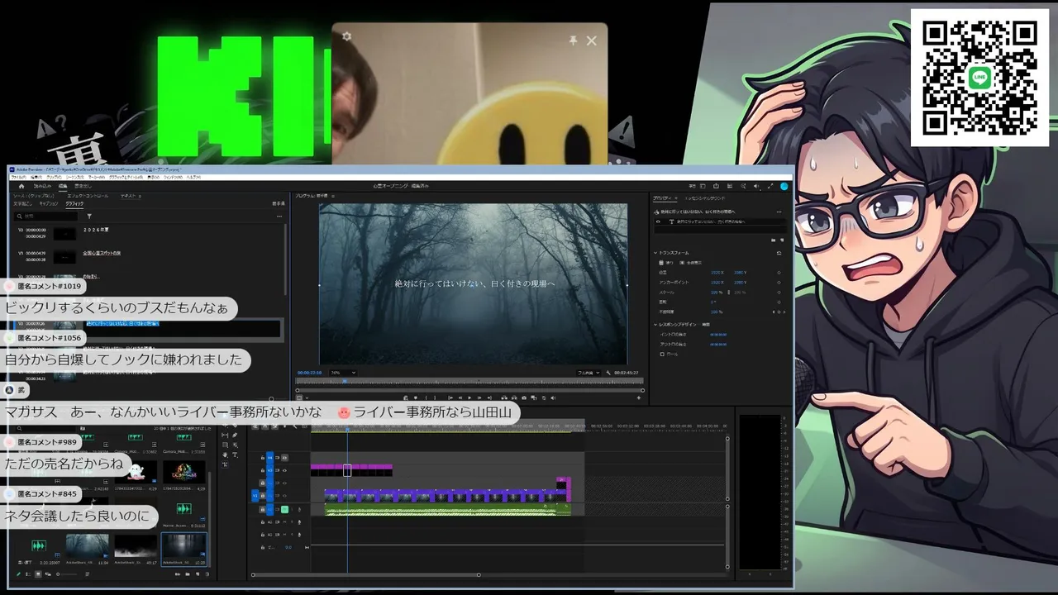Open the シーケンス menu
The width and height of the screenshot is (1058, 595).
(x=74, y=177)
